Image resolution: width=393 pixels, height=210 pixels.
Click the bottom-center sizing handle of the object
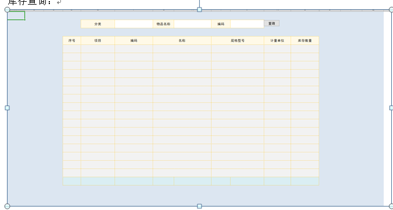200,207
